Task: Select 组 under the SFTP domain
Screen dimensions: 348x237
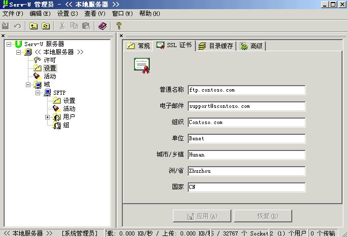Action: click(x=66, y=125)
